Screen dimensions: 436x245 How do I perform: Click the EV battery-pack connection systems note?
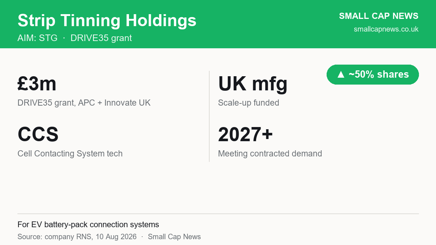(88, 224)
